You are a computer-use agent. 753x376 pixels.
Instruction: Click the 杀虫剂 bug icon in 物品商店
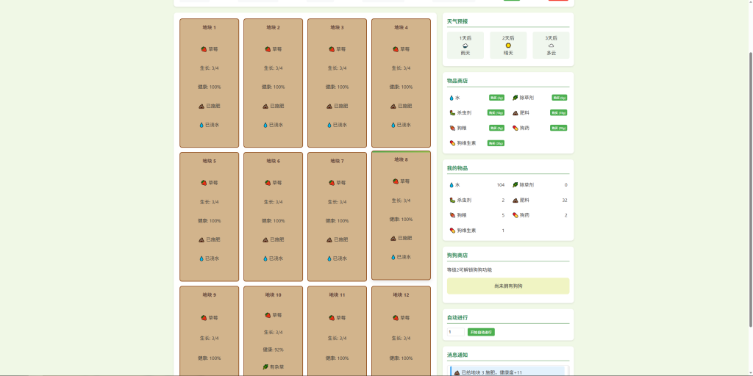click(452, 112)
